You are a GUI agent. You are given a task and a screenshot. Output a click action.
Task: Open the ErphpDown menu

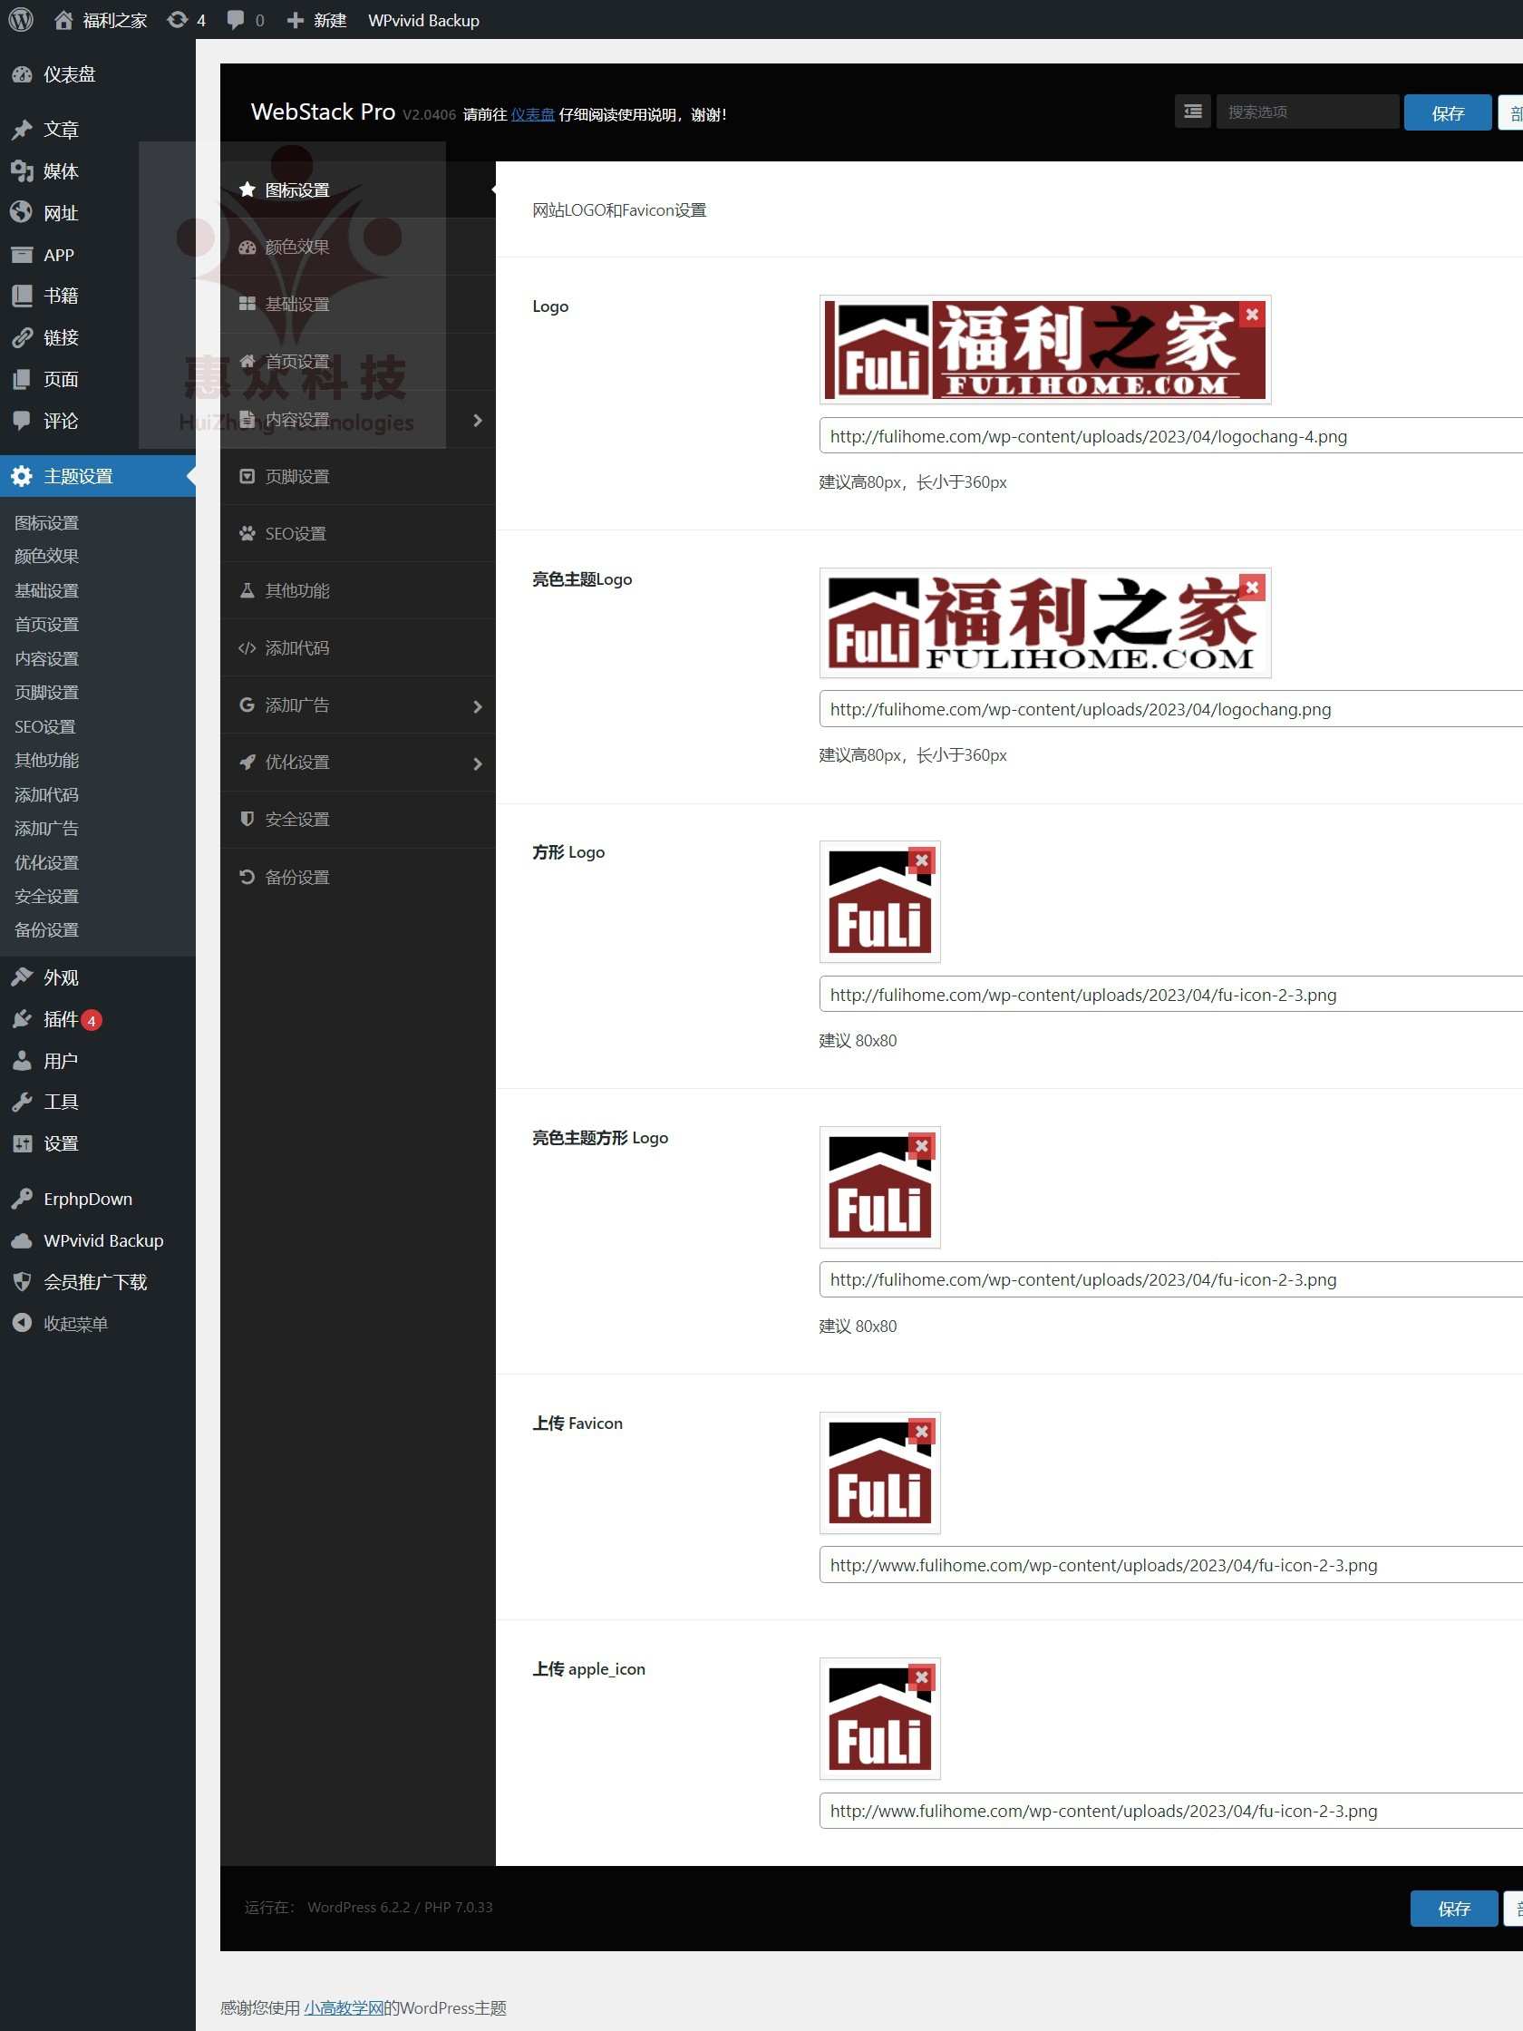[x=97, y=1200]
